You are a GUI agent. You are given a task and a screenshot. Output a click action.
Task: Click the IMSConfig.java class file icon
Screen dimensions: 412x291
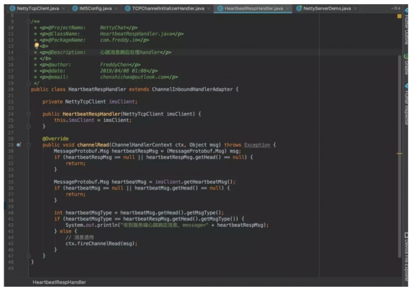(x=75, y=8)
